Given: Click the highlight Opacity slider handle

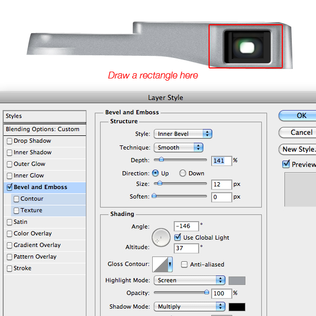Looking at the screenshot, I should [206, 292].
